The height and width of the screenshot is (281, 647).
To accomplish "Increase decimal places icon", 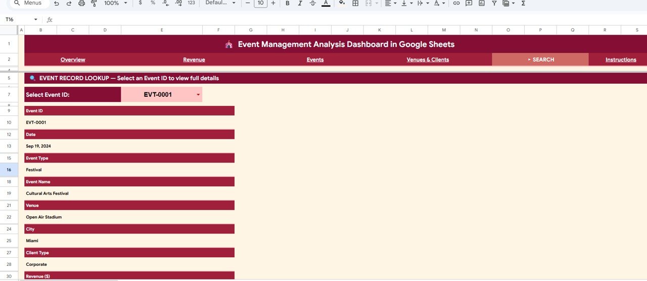I will click(x=178, y=3).
